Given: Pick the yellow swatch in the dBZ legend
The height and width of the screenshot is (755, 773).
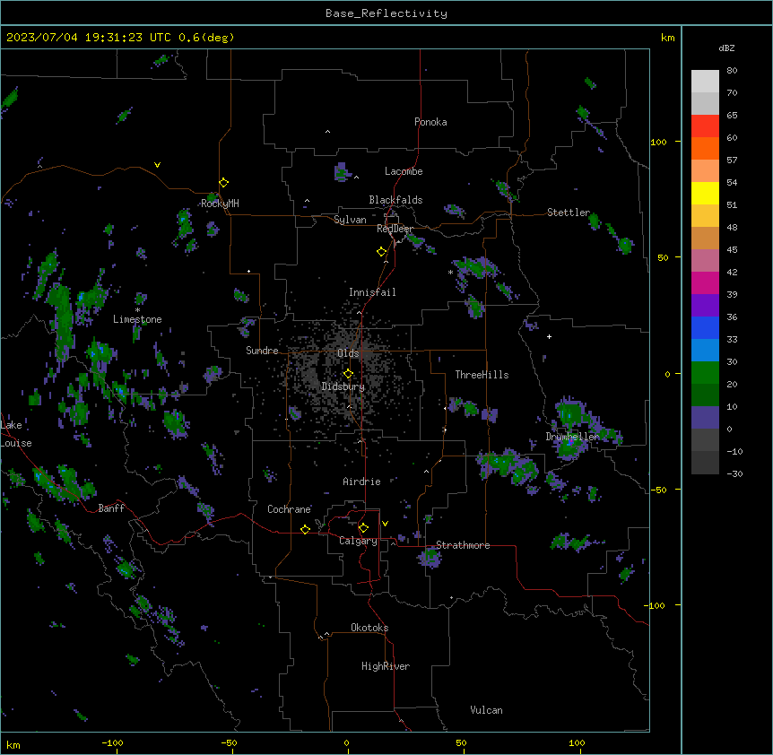Looking at the screenshot, I should tap(705, 193).
